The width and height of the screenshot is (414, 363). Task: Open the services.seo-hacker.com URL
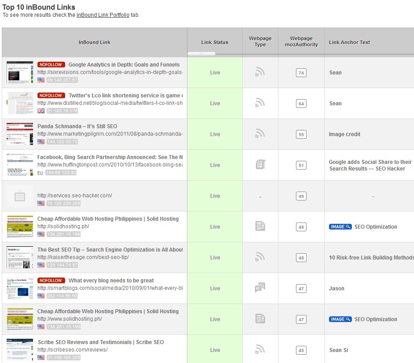(75, 196)
